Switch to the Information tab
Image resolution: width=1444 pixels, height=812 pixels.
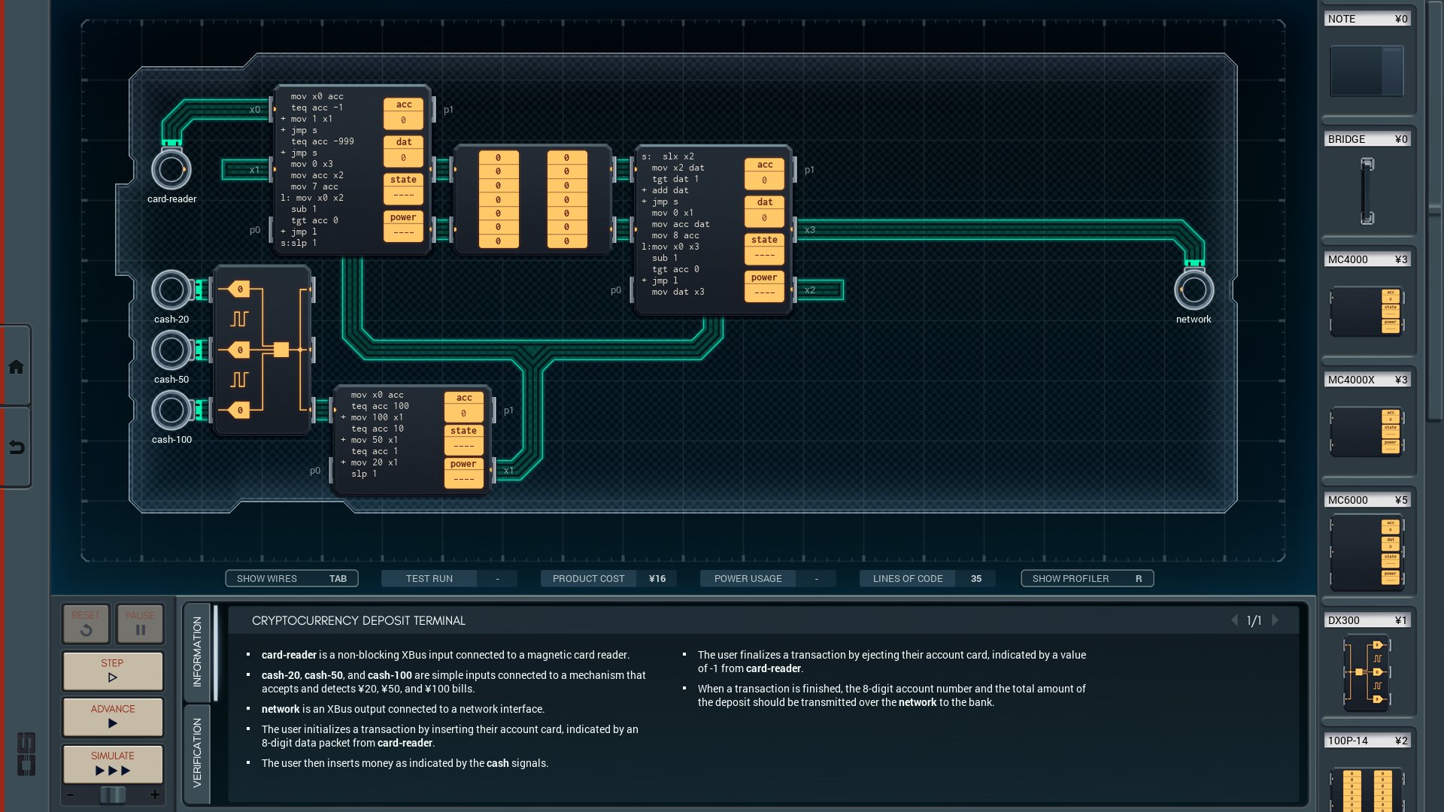point(197,652)
